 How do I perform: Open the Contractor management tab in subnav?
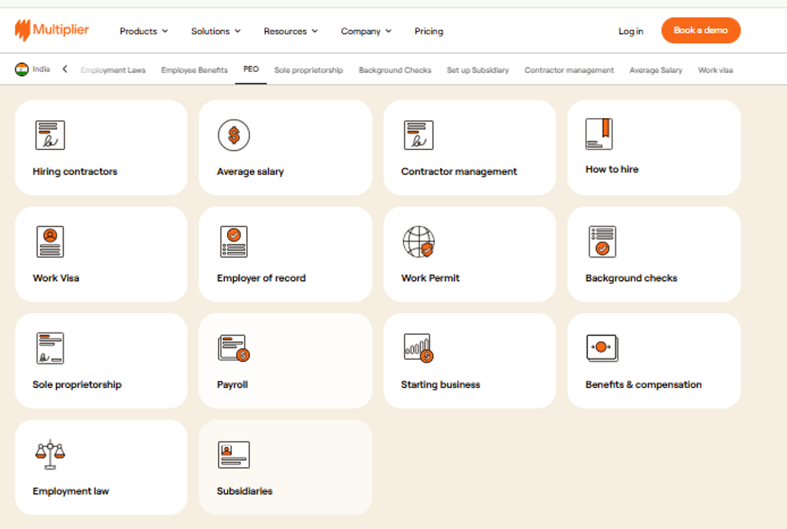coord(569,70)
